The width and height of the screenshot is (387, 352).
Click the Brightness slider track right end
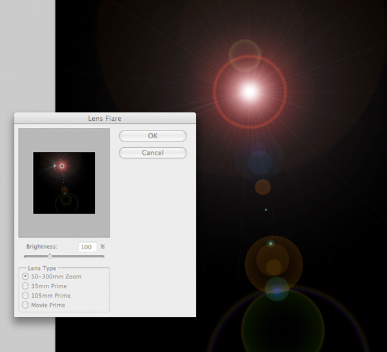(103, 256)
